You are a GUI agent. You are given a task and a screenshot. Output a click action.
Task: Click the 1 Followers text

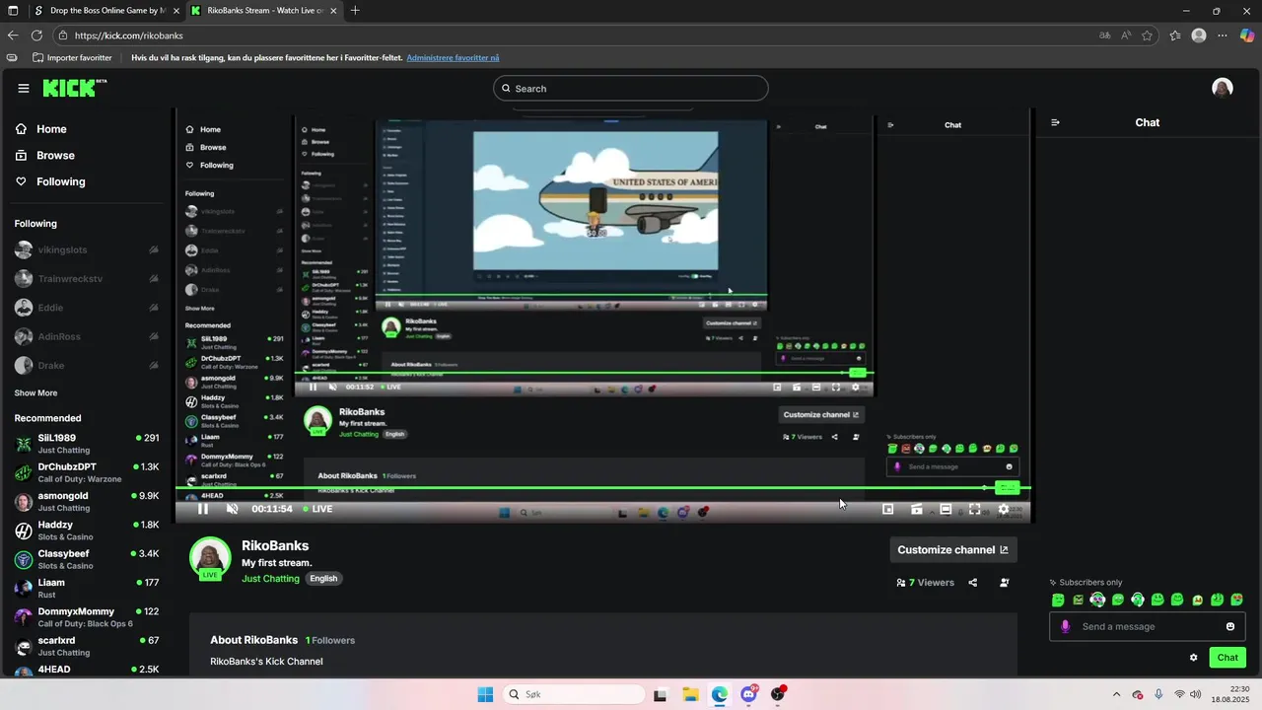[330, 640]
